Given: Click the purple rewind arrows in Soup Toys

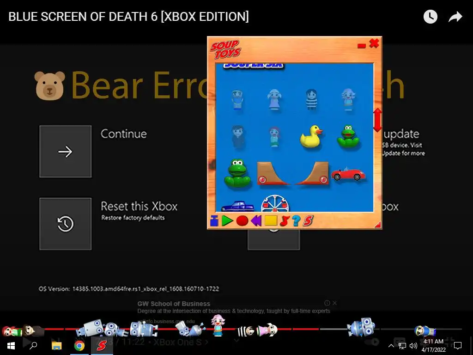Looking at the screenshot, I should (256, 221).
